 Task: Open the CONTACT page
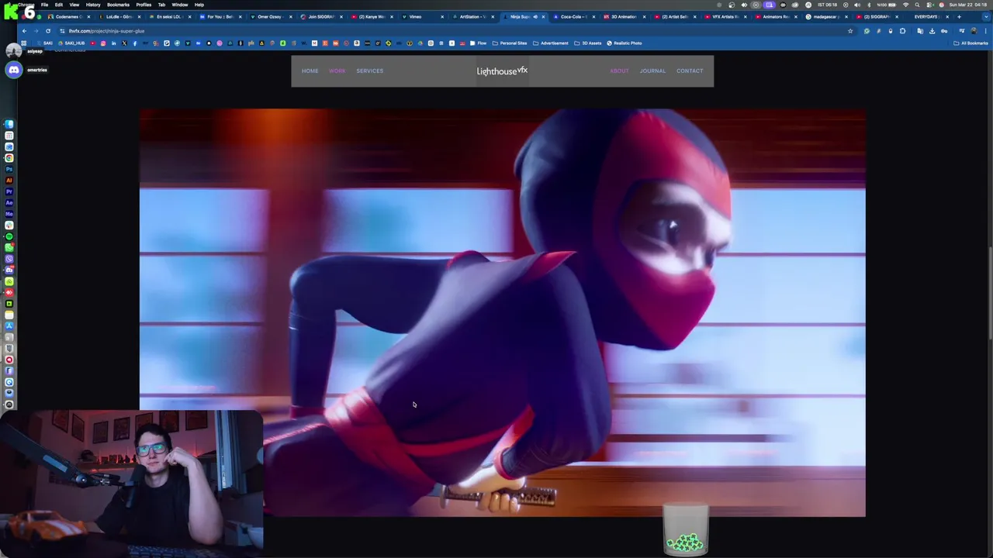pos(690,71)
